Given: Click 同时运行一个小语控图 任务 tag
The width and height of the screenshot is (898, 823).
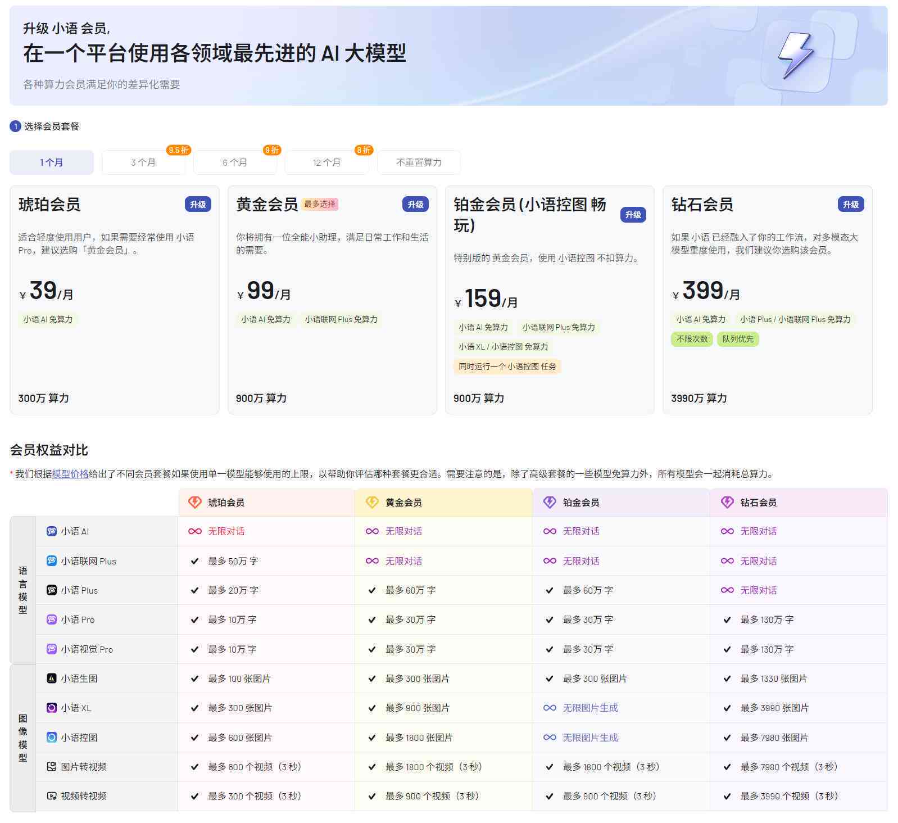Looking at the screenshot, I should [507, 367].
